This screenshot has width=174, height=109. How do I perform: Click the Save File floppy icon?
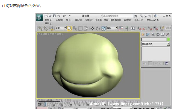[54, 16]
